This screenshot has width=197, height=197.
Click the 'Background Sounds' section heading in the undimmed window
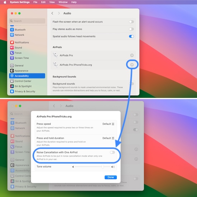pyautogui.click(x=64, y=77)
